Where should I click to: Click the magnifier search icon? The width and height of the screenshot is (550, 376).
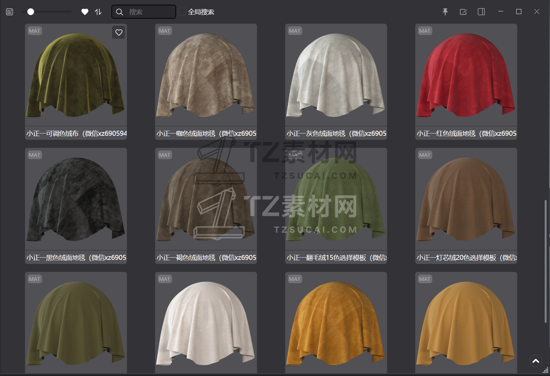point(119,12)
